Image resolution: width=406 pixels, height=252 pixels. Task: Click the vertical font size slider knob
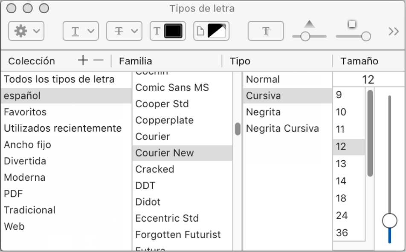389,220
